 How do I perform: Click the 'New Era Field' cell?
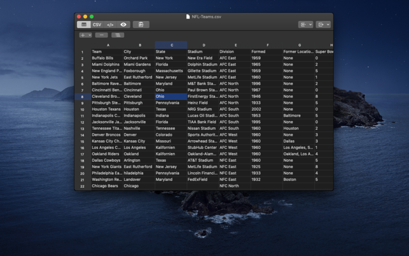[203, 58]
